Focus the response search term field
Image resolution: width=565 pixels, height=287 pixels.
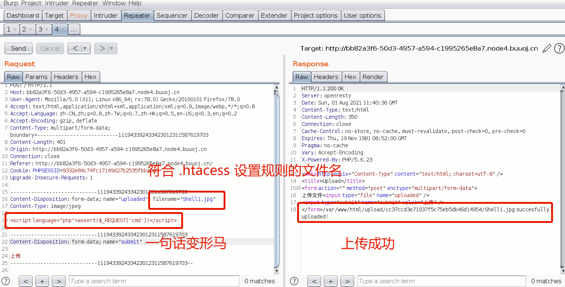point(442,281)
